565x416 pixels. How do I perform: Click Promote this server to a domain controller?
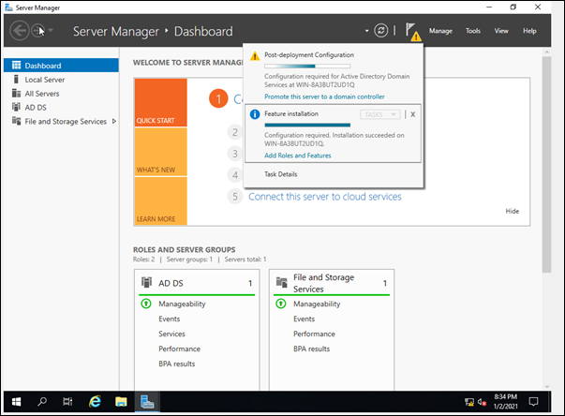(x=324, y=97)
